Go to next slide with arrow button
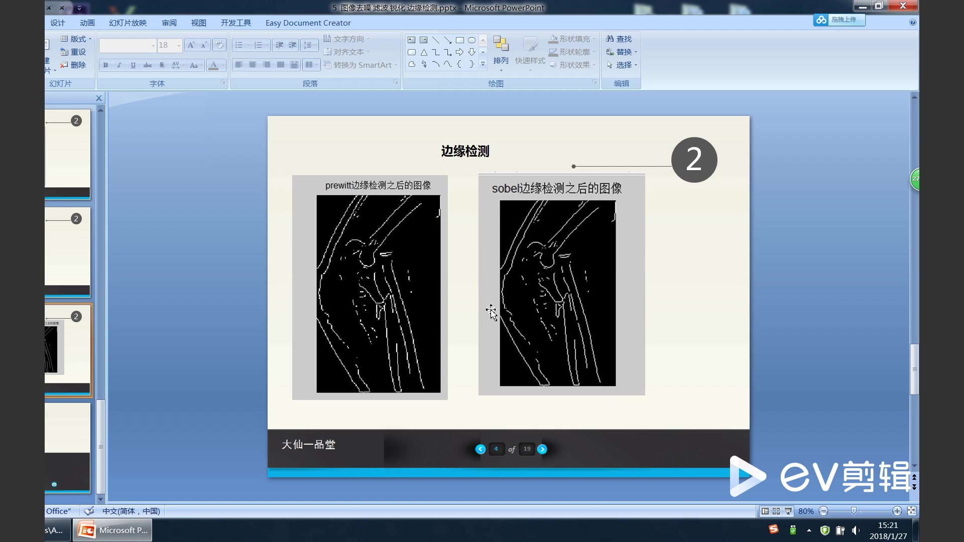 [x=542, y=449]
